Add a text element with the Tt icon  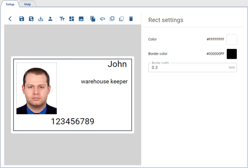(62, 19)
